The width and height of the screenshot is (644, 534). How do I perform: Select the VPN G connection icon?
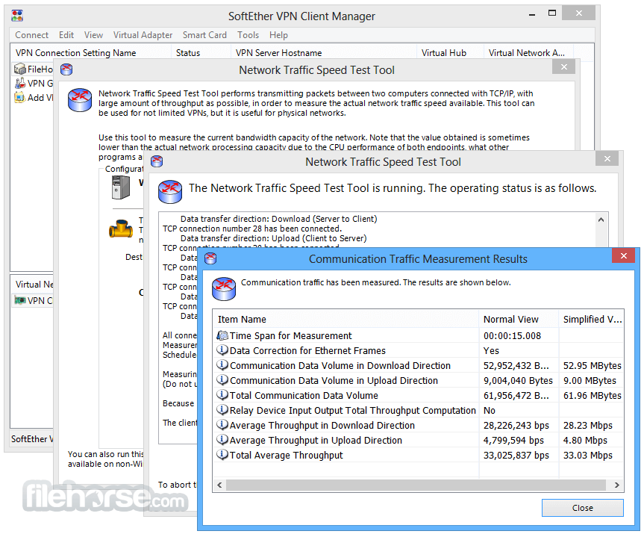pyautogui.click(x=19, y=83)
